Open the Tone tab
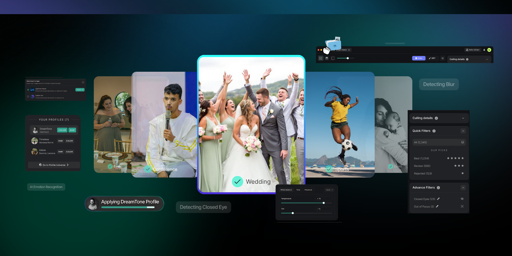Screen dimensions: 512x256 pyautogui.click(x=298, y=190)
